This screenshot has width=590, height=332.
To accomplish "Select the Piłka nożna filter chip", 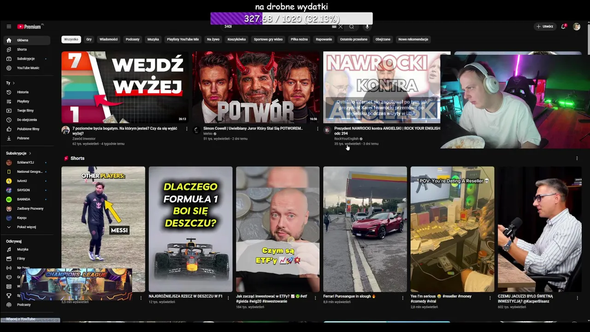I will [299, 39].
